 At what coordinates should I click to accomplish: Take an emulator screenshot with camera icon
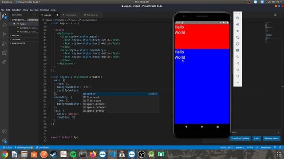pyautogui.click(x=238, y=50)
